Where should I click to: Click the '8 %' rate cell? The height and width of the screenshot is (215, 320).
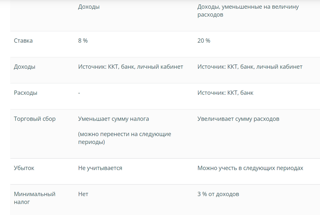[x=83, y=41]
